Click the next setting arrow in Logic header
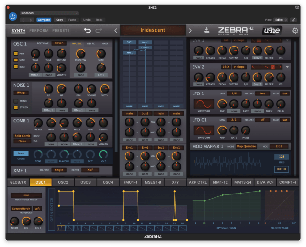 click(31, 20)
